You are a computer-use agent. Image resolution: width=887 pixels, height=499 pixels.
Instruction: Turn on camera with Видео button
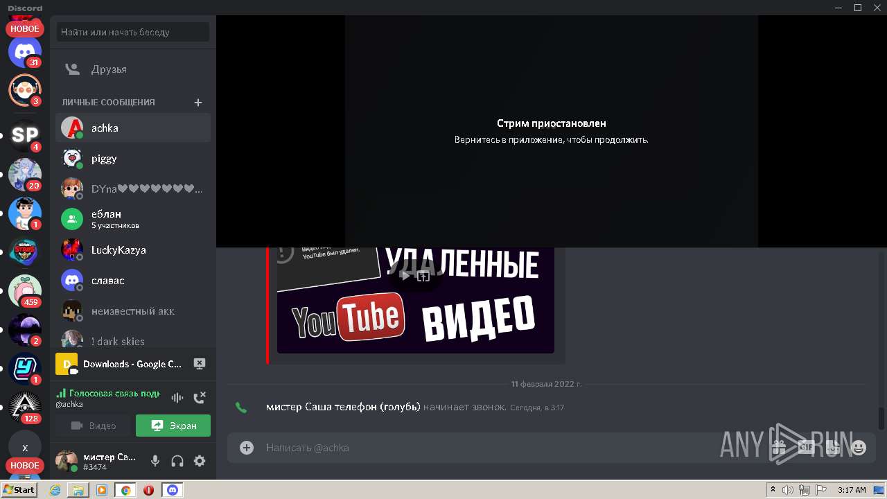pyautogui.click(x=93, y=426)
